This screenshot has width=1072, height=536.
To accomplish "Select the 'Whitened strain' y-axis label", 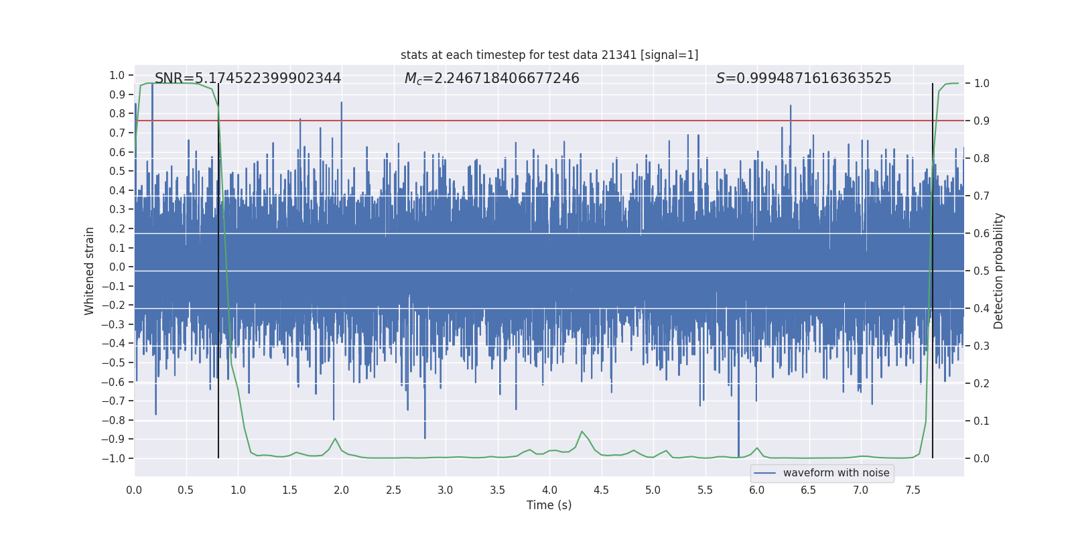I will point(89,271).
